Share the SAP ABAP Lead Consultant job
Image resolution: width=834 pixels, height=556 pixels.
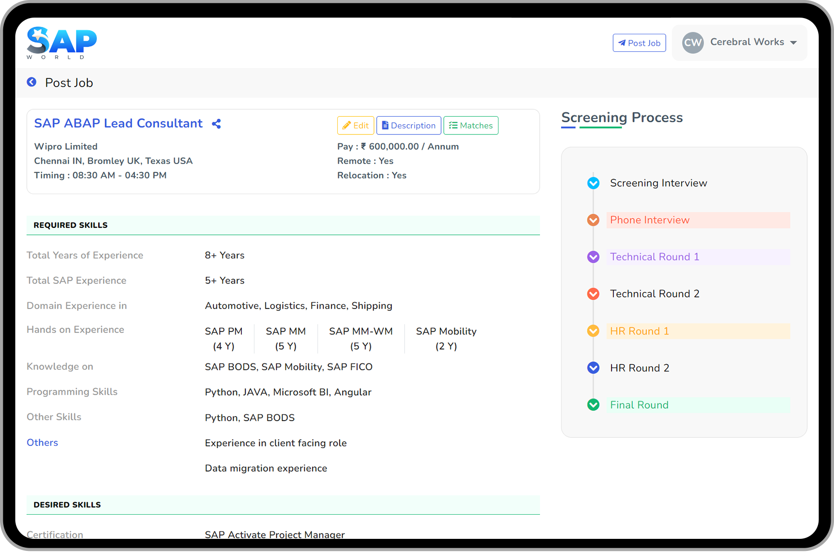pos(216,124)
